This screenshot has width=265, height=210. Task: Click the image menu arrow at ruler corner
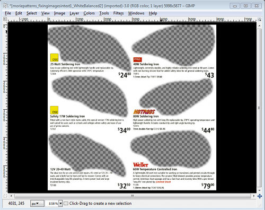coord(5,19)
